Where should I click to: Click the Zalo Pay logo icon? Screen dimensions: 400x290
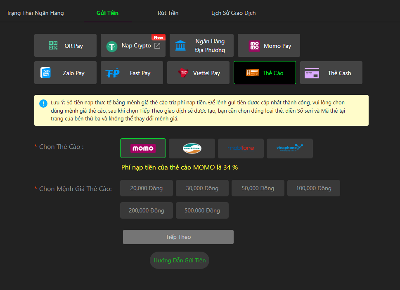tap(45, 73)
